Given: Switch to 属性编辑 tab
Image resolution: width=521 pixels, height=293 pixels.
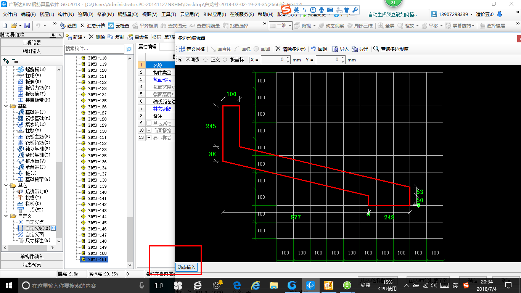Looking at the screenshot, I should (x=147, y=47).
